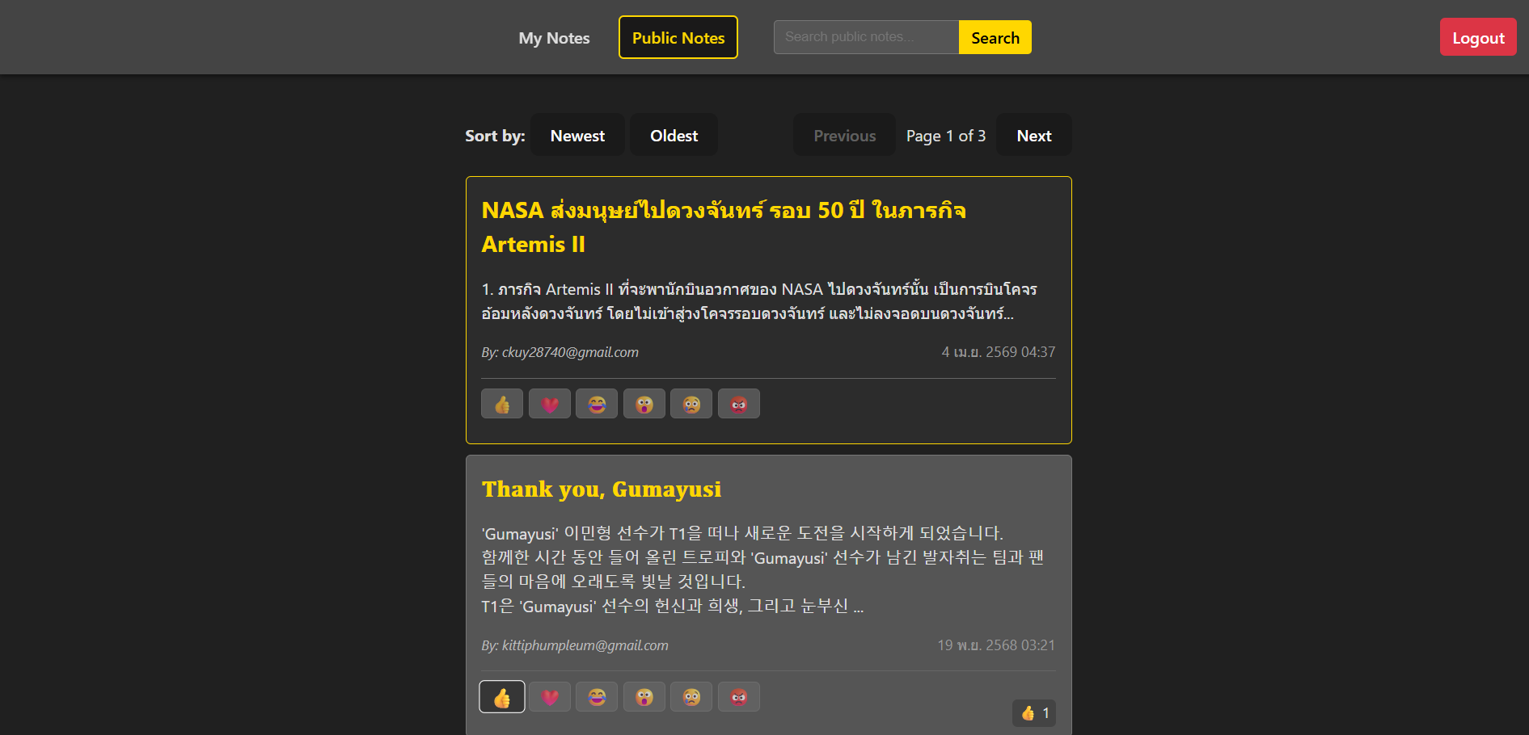Viewport: 1529px width, 735px height.
Task: React with heart on the NASA Artemis note
Action: 550,404
